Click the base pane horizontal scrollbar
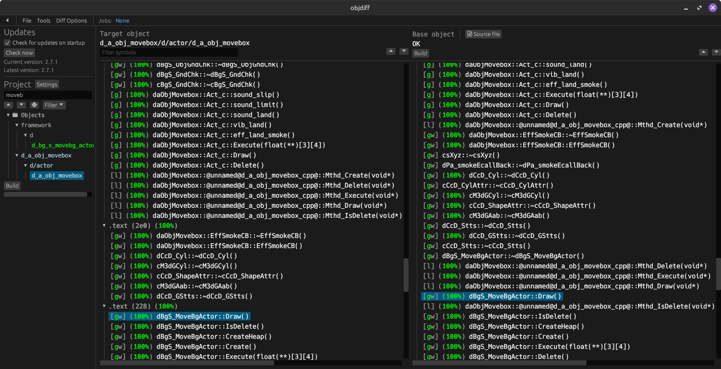The height and width of the screenshot is (369, 721). coord(499,363)
